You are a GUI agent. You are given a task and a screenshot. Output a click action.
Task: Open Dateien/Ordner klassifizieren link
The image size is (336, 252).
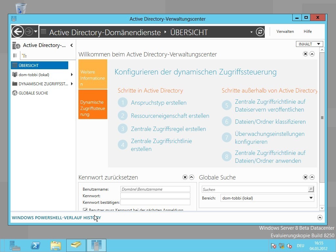click(270, 122)
